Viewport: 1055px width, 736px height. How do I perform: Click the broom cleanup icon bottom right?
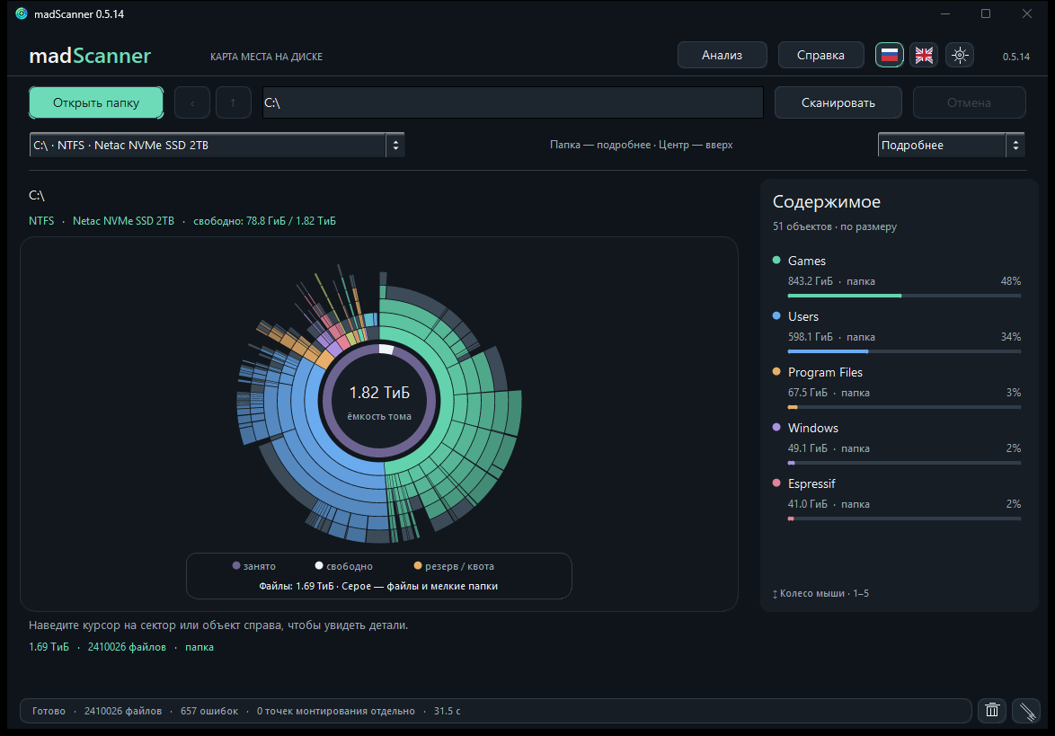click(x=1027, y=711)
